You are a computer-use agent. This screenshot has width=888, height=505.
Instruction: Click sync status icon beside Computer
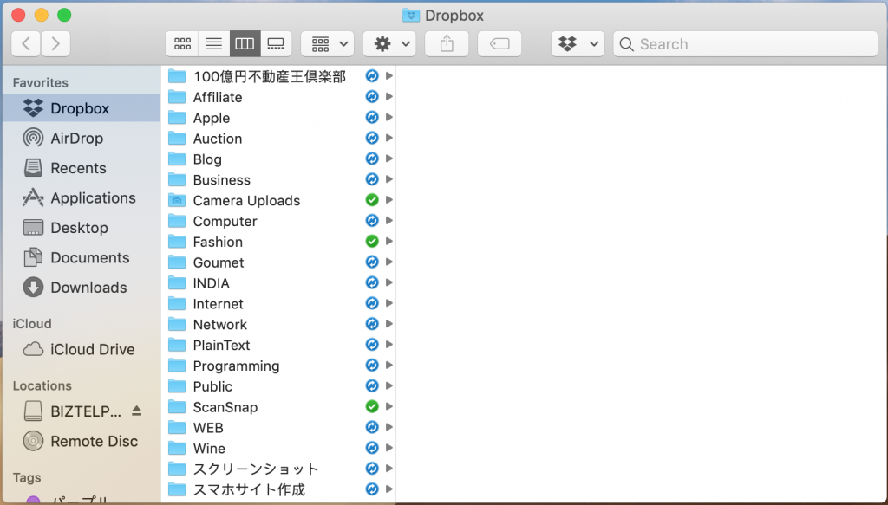(371, 221)
